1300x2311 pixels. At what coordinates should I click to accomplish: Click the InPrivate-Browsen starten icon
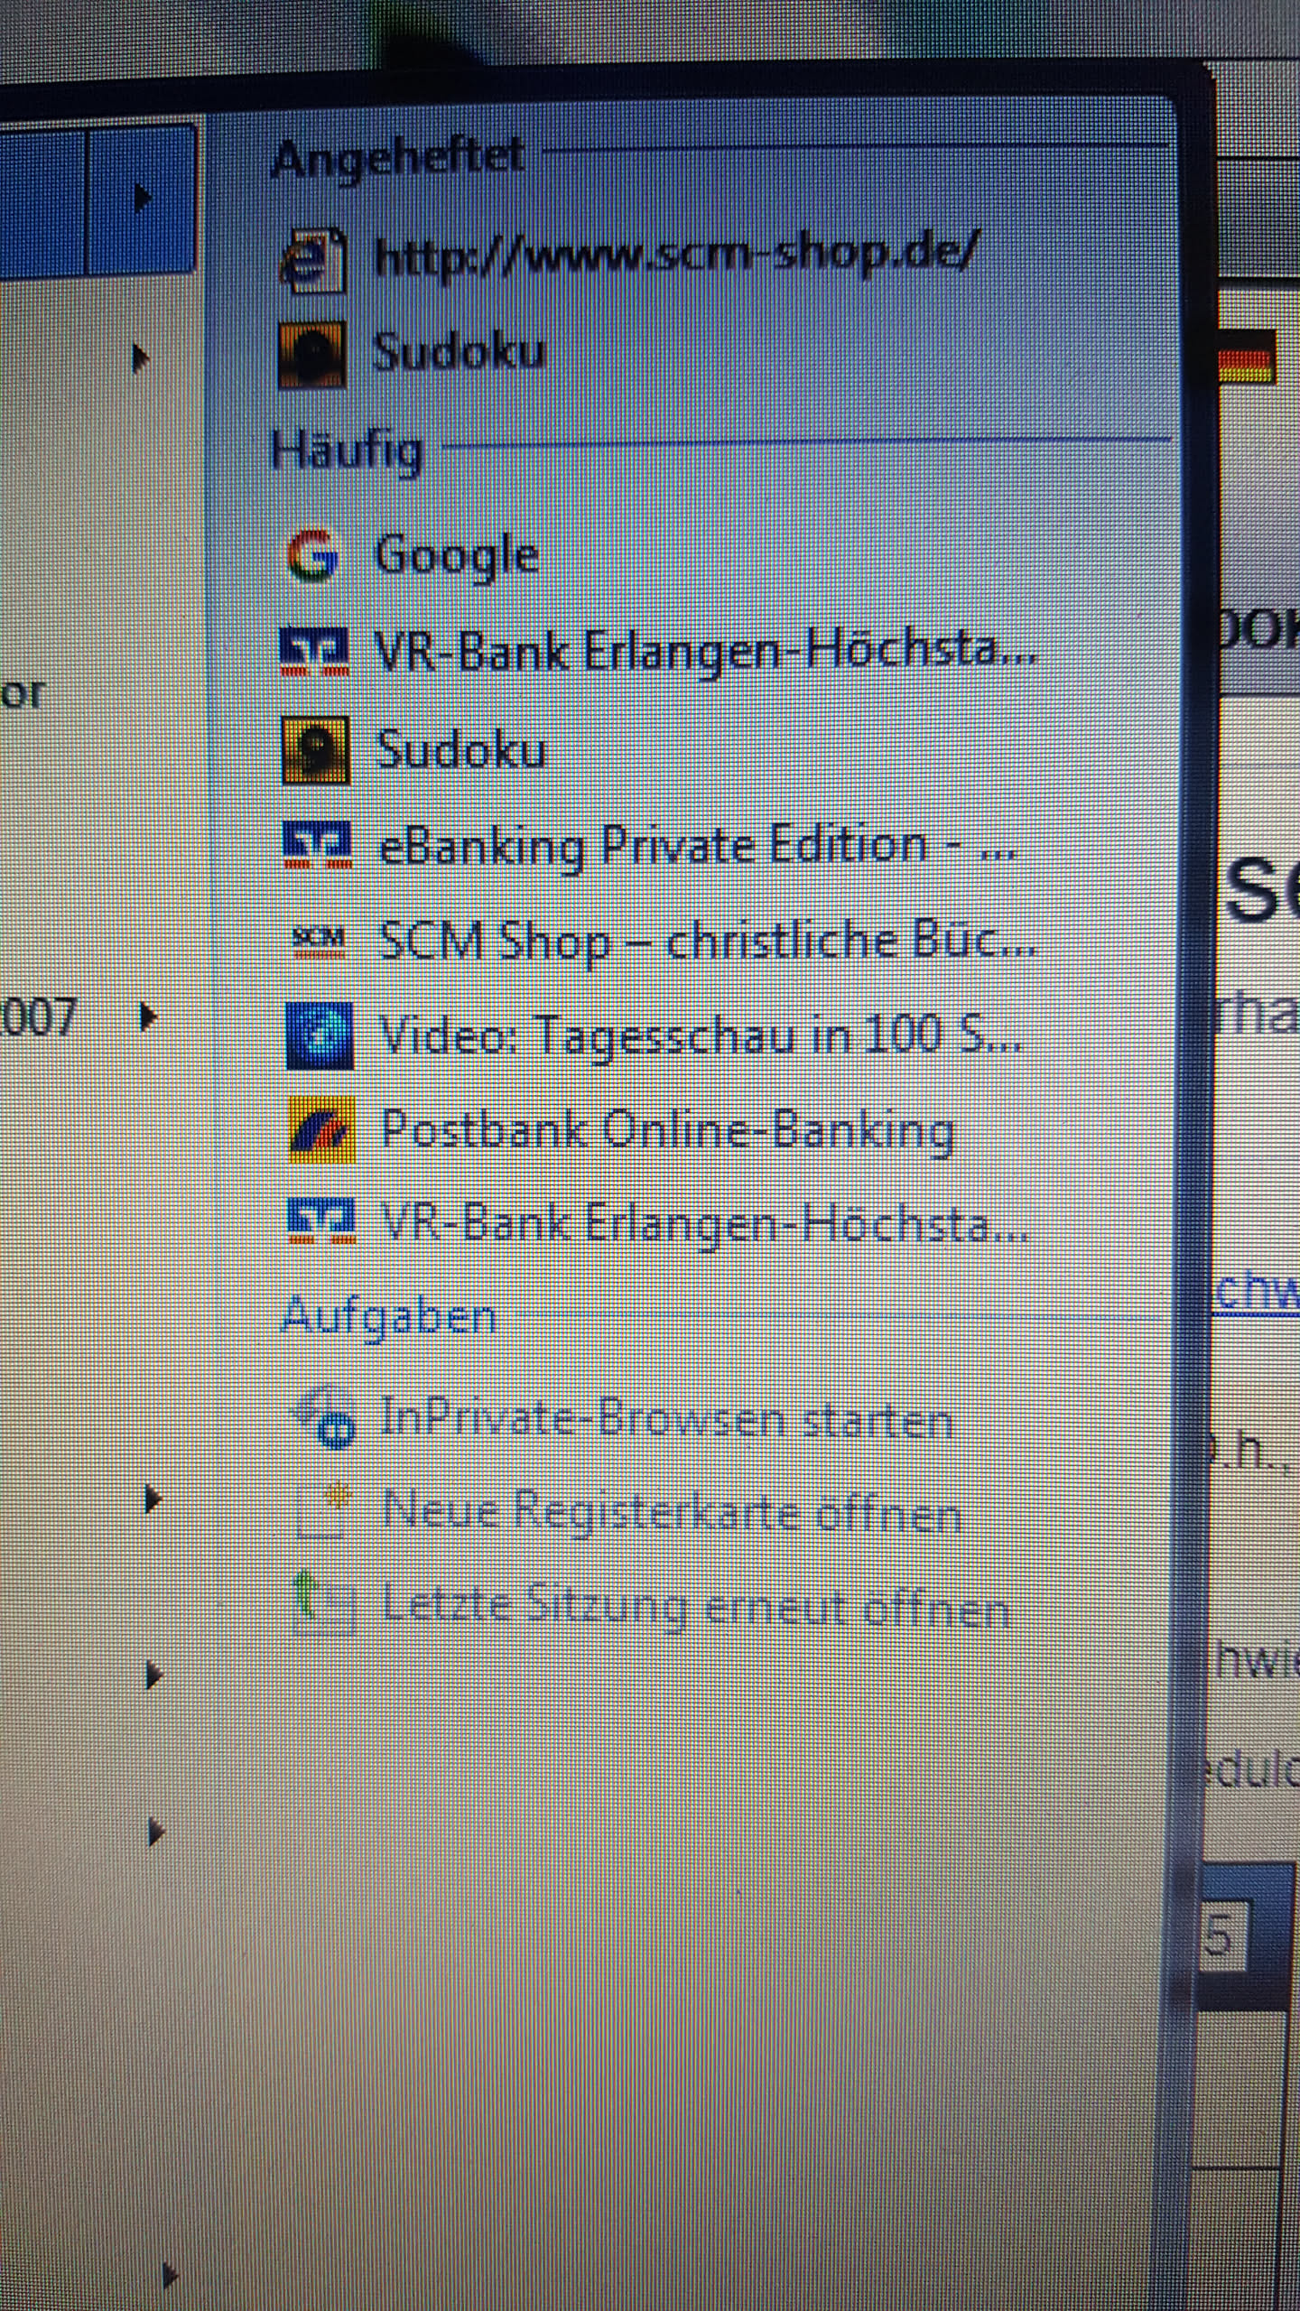[323, 1418]
